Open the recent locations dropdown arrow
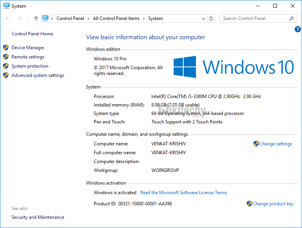The image size is (302, 228). pos(28,18)
